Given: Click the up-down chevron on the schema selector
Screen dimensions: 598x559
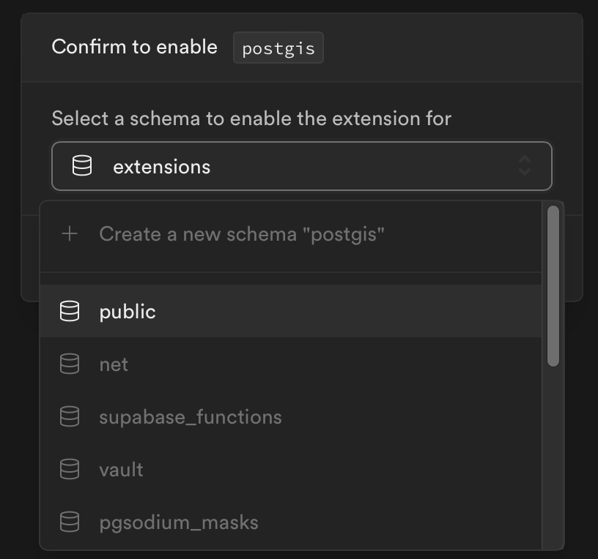Looking at the screenshot, I should (x=525, y=166).
